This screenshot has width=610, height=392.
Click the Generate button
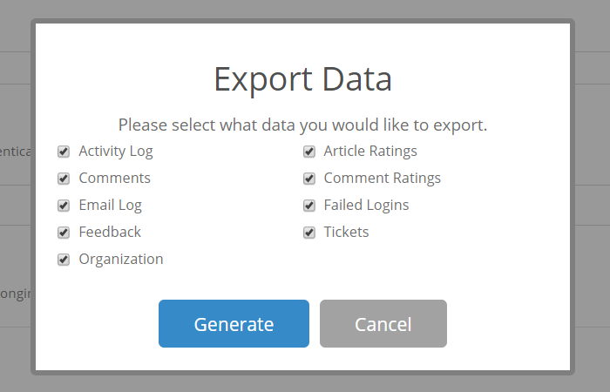[x=234, y=323]
